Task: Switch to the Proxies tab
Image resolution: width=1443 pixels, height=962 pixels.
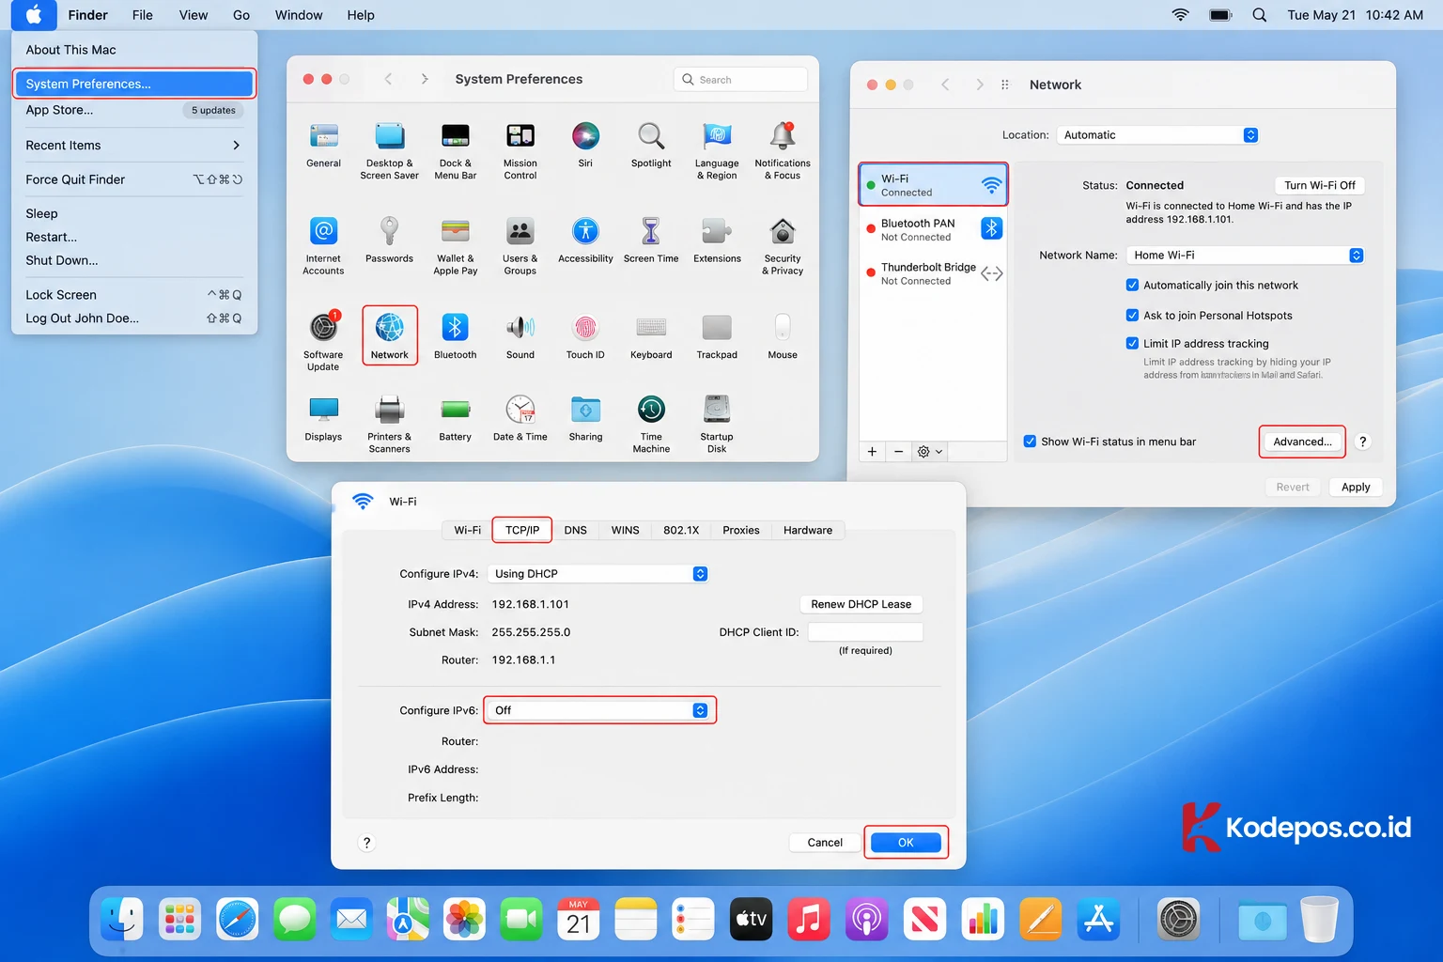Action: coord(741,530)
